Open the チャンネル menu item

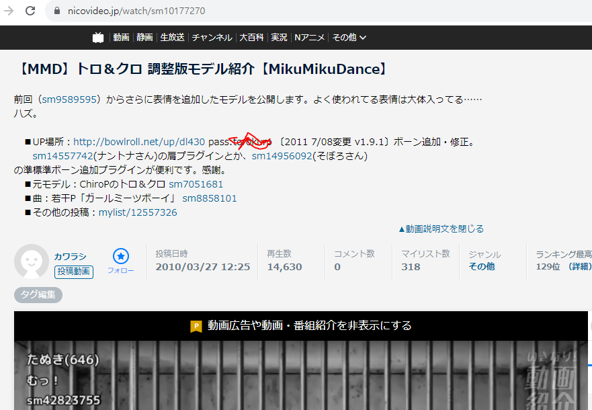[x=212, y=38]
